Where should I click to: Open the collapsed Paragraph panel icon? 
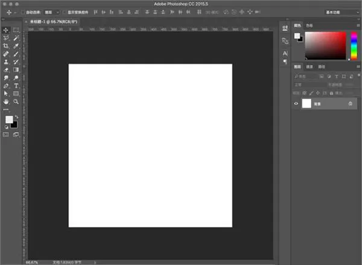[285, 62]
